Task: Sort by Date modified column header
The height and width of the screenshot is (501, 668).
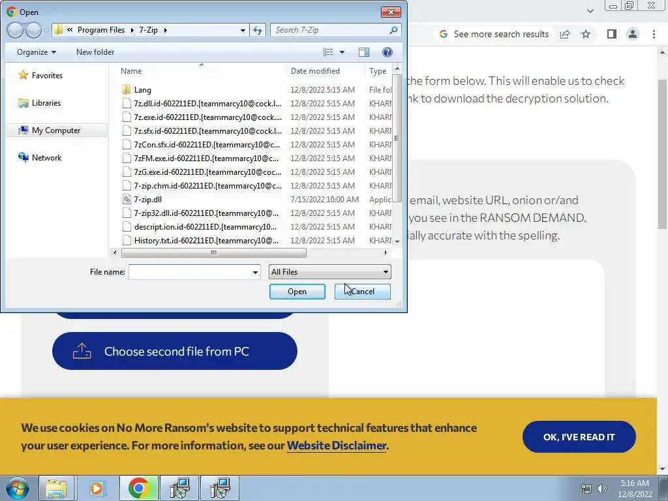Action: [326, 70]
